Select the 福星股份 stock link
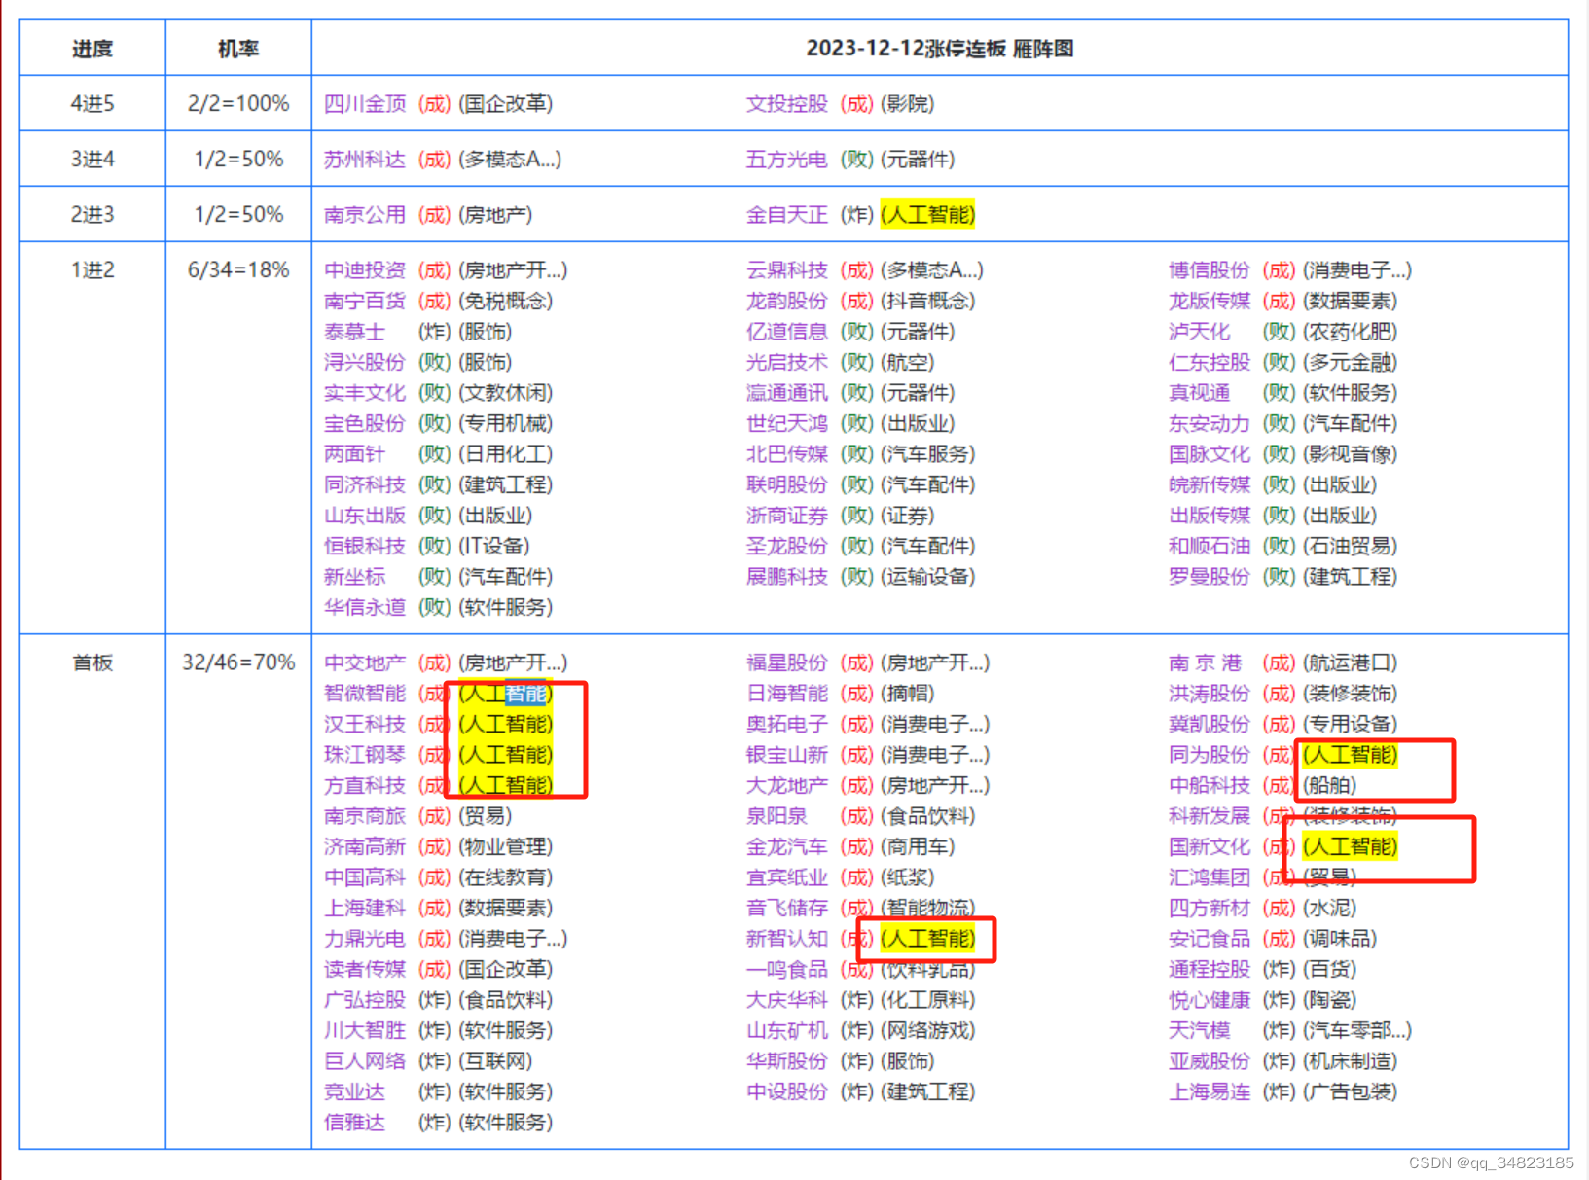Viewport: 1589px width, 1180px height. coord(787,663)
